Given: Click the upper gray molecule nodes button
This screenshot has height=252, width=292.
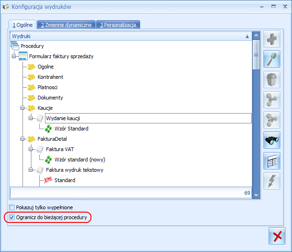Looking at the screenshot, I should (272, 99).
